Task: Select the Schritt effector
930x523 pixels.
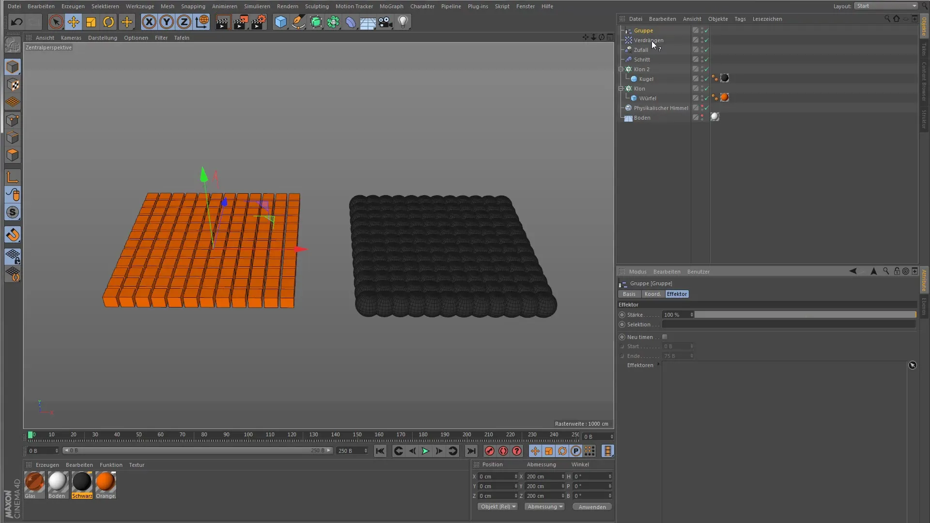Action: 642,60
